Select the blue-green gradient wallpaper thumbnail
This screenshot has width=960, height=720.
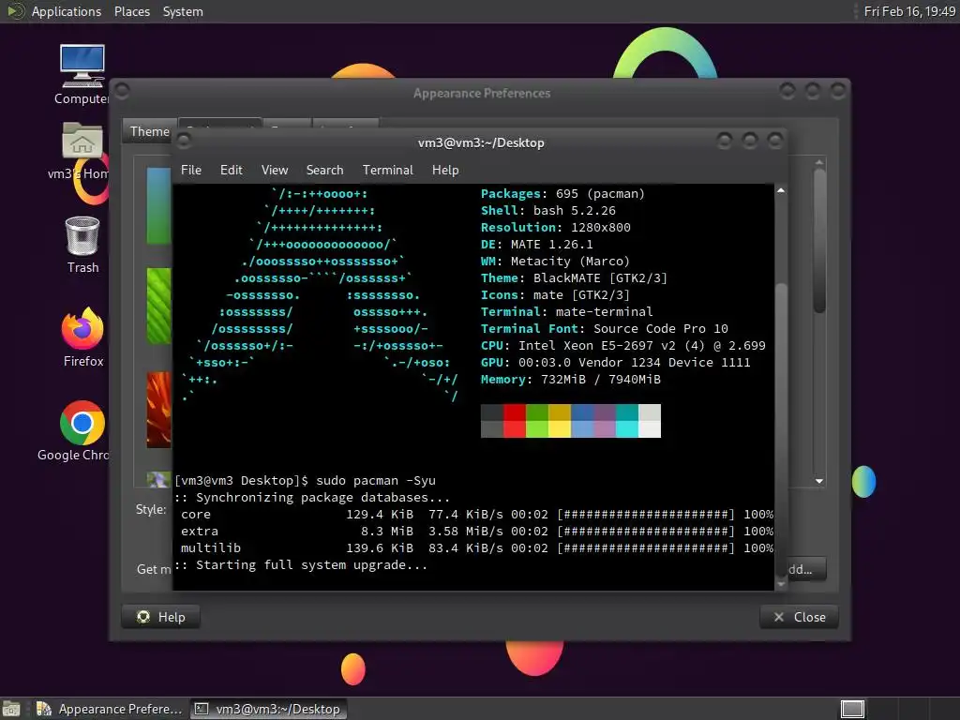[158, 206]
